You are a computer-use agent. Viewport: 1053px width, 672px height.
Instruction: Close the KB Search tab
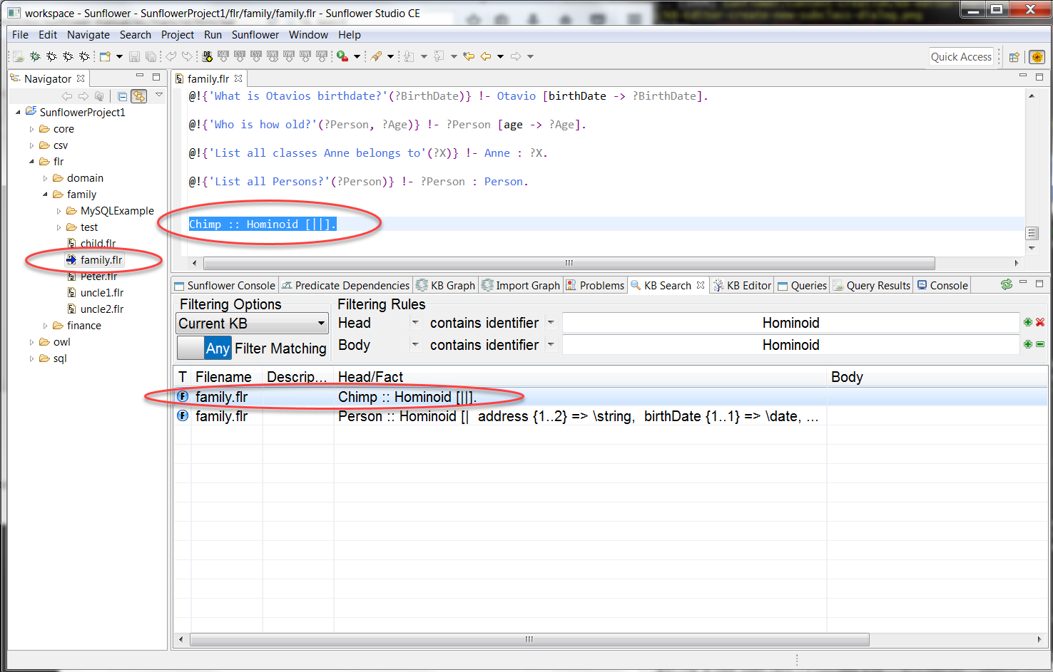click(701, 285)
